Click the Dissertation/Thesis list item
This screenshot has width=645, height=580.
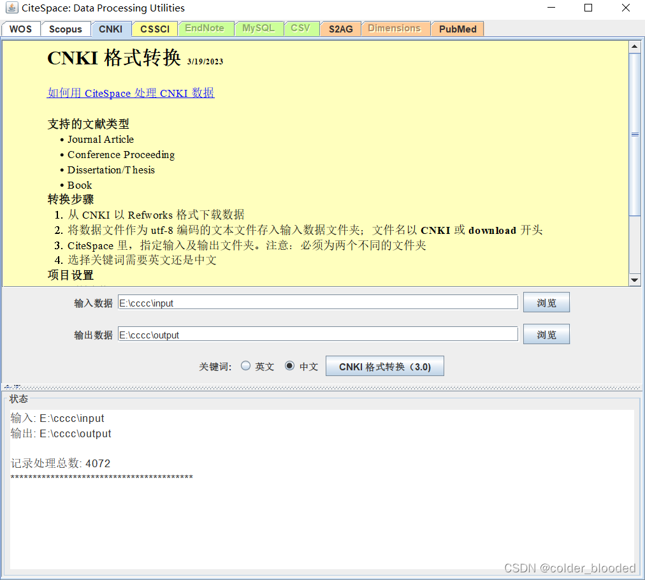[111, 170]
